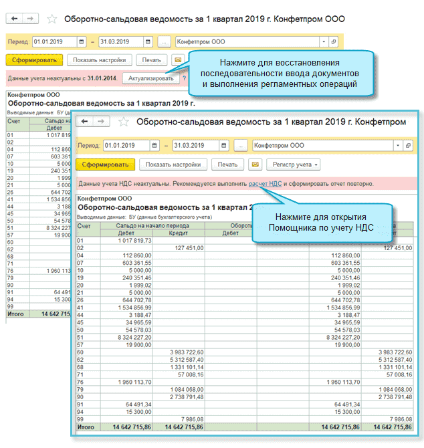
Task: Open organization Конфетпром ООО card in rear window
Action: tap(334, 41)
